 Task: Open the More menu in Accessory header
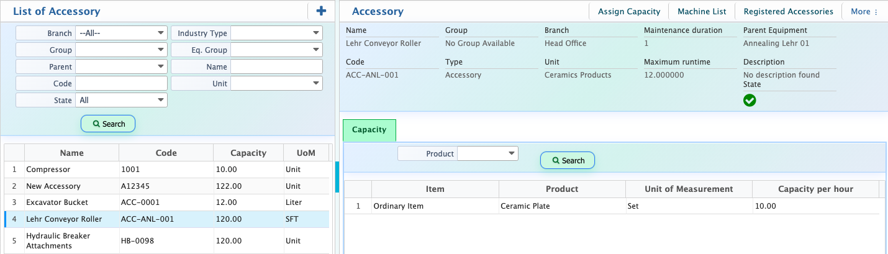coord(864,11)
